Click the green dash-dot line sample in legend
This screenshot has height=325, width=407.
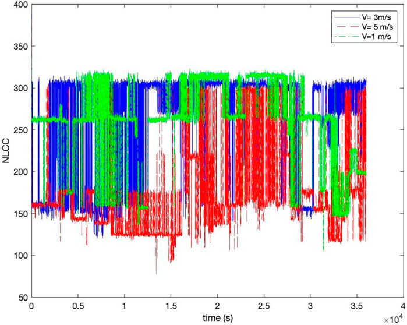pyautogui.click(x=346, y=37)
